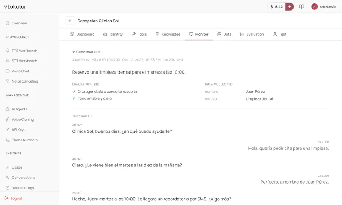Image resolution: width=342 pixels, height=205 pixels.
Task: Click the Recepción Clínica Sol title
Action: click(x=98, y=21)
